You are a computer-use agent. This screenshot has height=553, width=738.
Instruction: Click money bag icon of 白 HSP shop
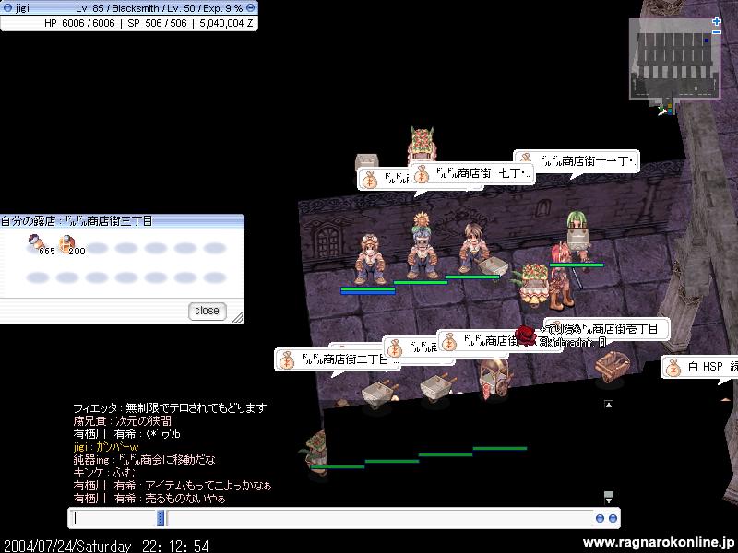pyautogui.click(x=673, y=367)
